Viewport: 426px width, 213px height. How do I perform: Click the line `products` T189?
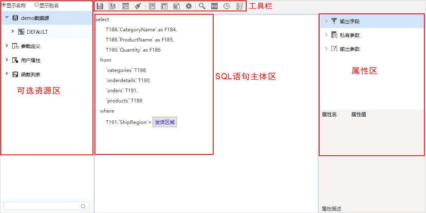tap(124, 101)
